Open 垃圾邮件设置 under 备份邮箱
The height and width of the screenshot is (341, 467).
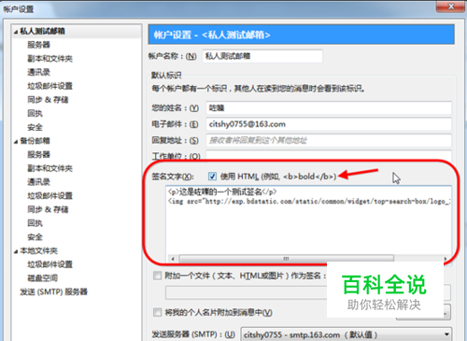[x=50, y=195]
